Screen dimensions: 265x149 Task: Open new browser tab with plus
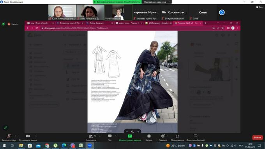206,23
